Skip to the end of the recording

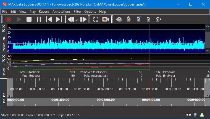coord(59,19)
